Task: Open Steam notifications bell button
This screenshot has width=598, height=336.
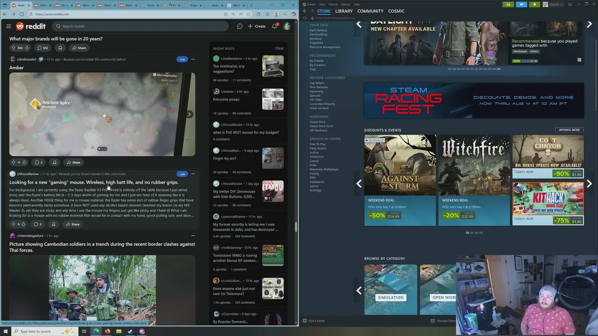Action: (534, 4)
